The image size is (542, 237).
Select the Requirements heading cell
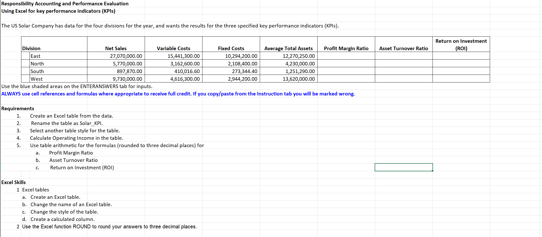pyautogui.click(x=18, y=108)
